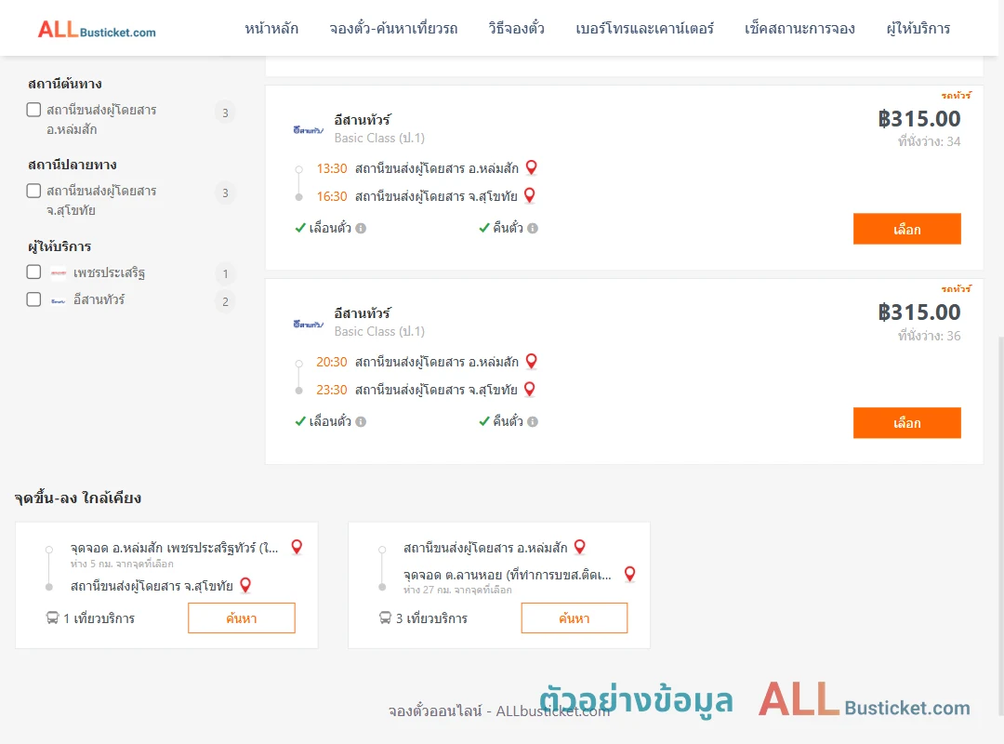Tick the อีสานทัวร์ operator filter checkbox
The image size is (1004, 744).
(x=34, y=299)
